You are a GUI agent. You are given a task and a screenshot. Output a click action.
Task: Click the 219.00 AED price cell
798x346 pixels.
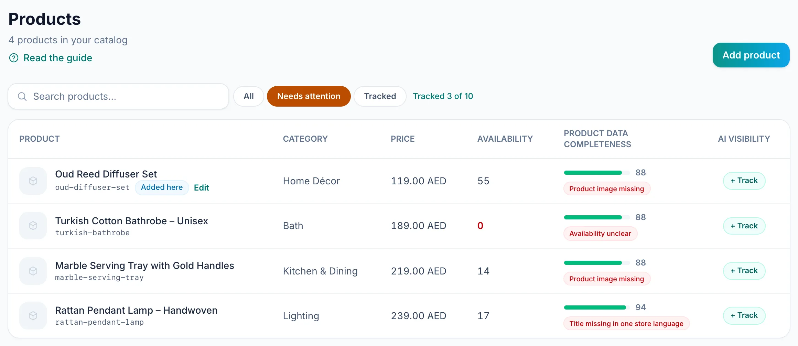(x=419, y=271)
